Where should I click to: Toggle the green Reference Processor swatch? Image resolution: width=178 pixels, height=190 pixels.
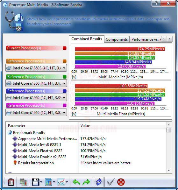tap(65, 77)
